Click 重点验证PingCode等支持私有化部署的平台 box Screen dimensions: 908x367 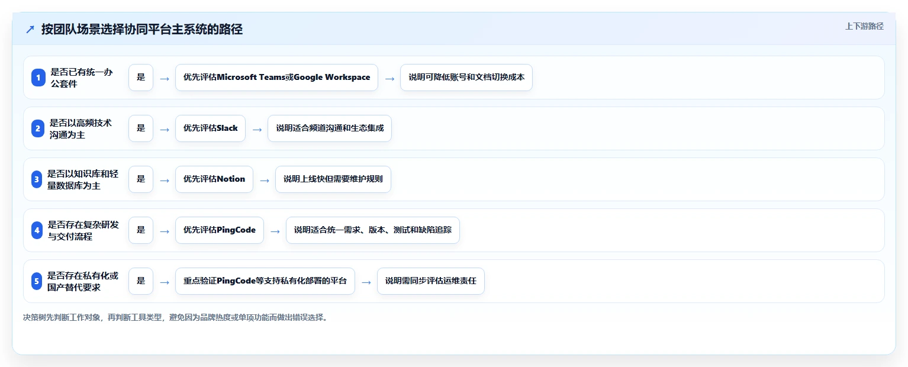[x=265, y=281]
